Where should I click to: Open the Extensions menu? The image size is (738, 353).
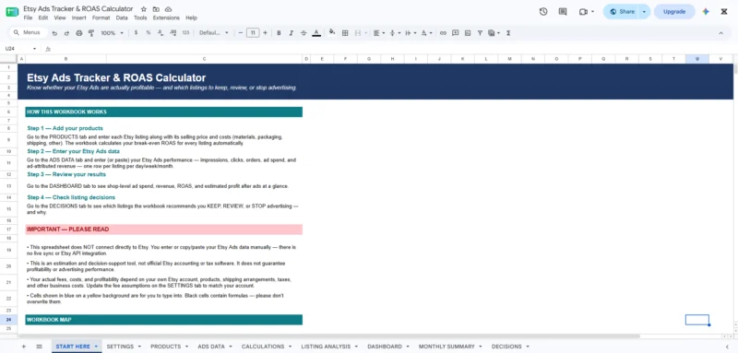pyautogui.click(x=166, y=18)
